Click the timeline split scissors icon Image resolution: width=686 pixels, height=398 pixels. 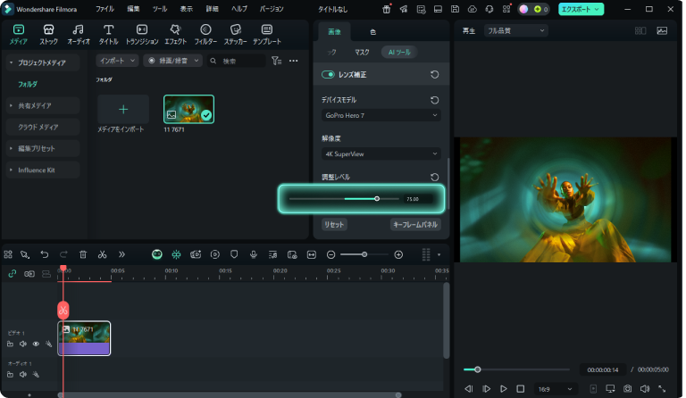point(102,254)
